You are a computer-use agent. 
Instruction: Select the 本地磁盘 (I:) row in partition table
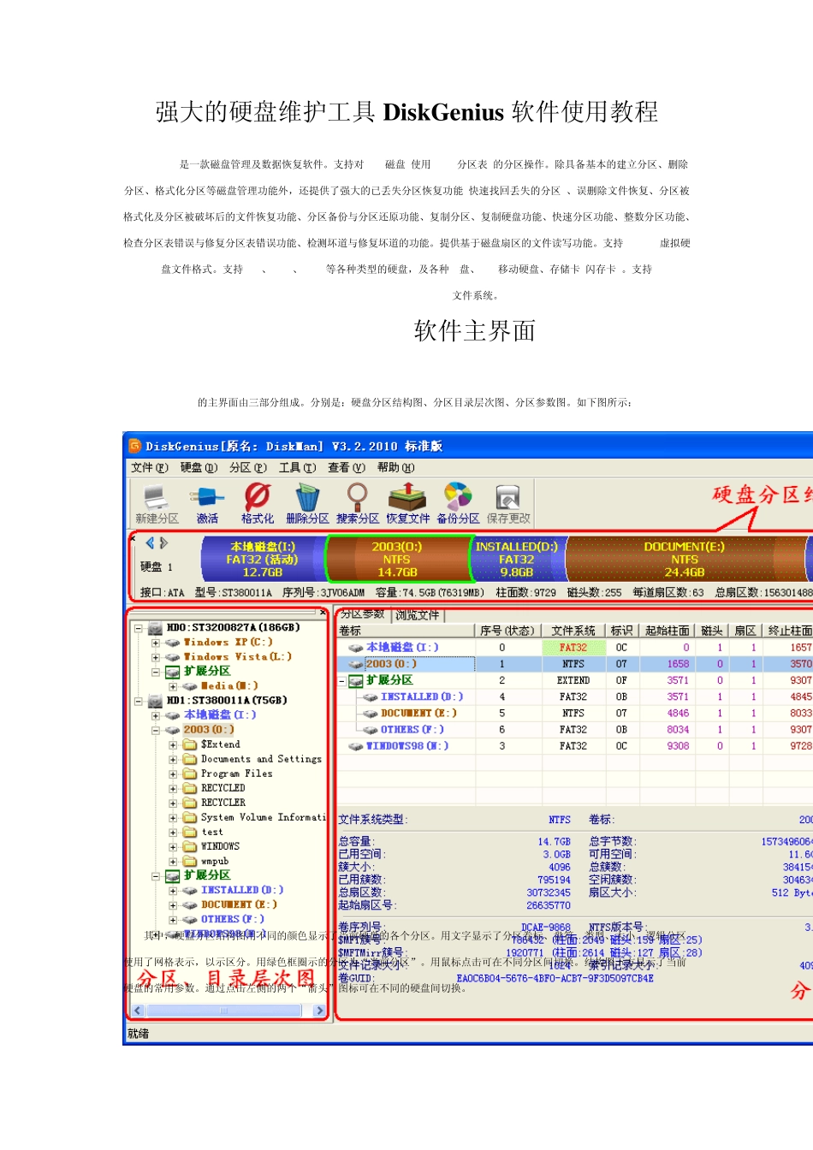575,648
